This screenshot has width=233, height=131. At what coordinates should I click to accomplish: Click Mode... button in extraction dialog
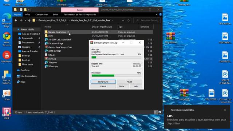123,87
